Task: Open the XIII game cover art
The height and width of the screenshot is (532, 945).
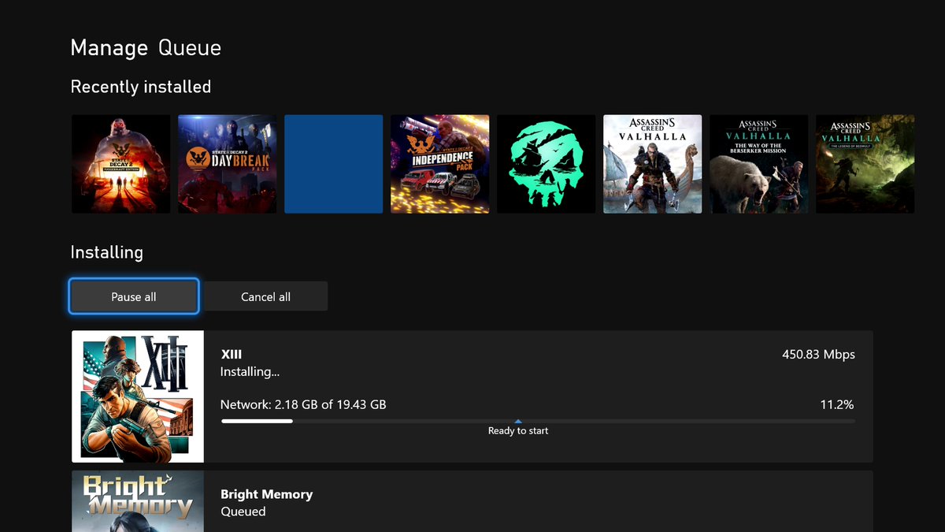Action: pos(138,396)
